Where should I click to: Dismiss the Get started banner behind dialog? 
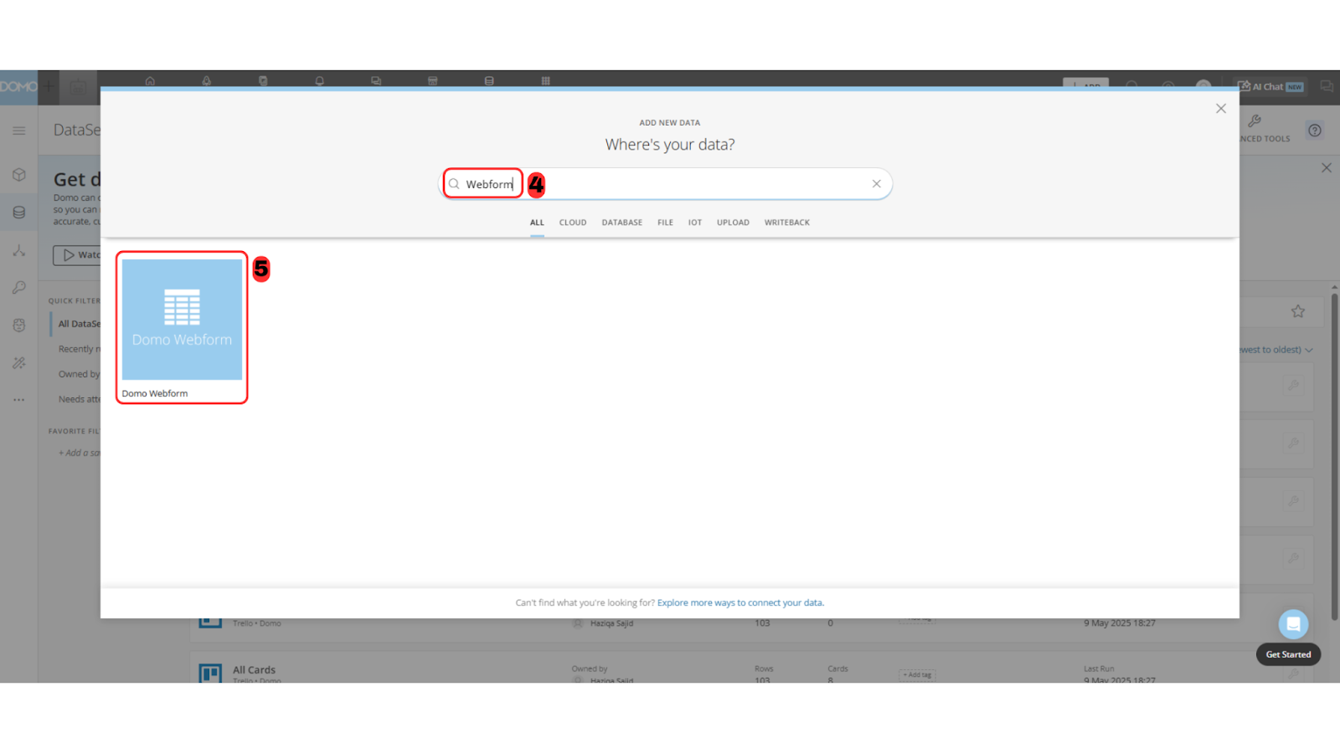pyautogui.click(x=1327, y=168)
